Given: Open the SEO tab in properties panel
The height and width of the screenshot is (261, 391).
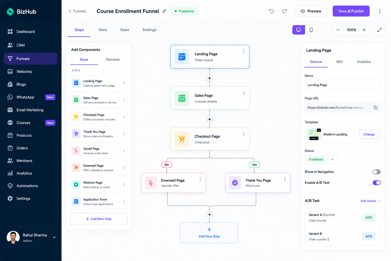Looking at the screenshot, I should tap(339, 62).
